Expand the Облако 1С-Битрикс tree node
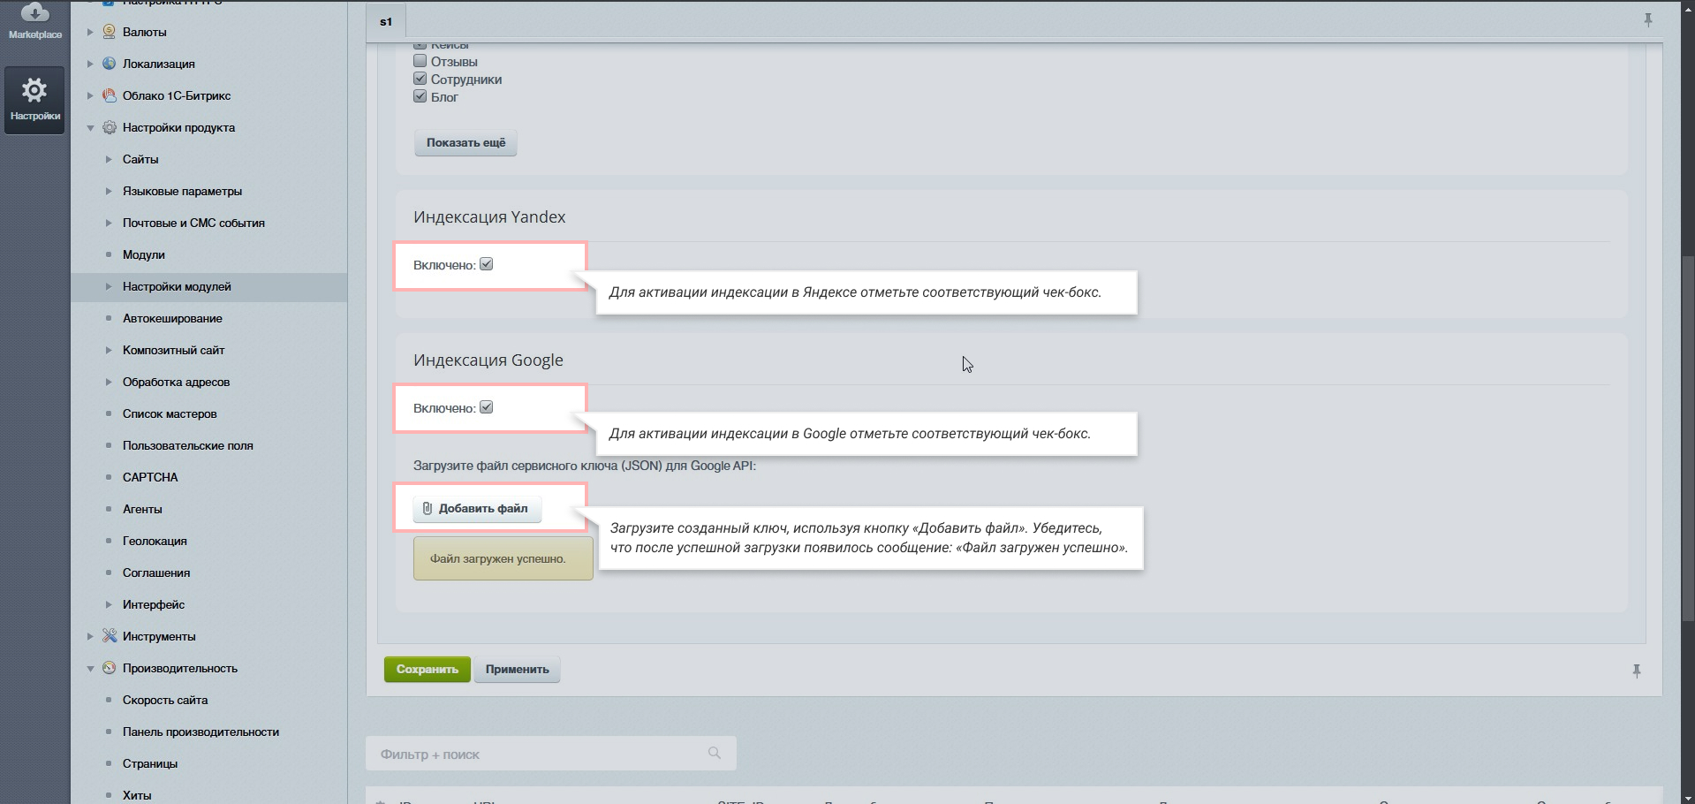The width and height of the screenshot is (1695, 804). [90, 95]
